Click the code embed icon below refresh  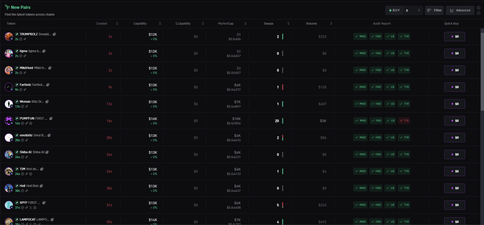tap(479, 13)
